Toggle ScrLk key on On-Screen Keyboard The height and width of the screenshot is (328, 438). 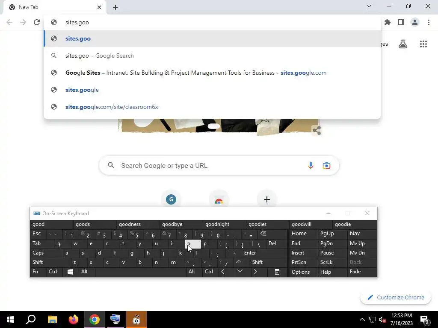click(x=332, y=262)
